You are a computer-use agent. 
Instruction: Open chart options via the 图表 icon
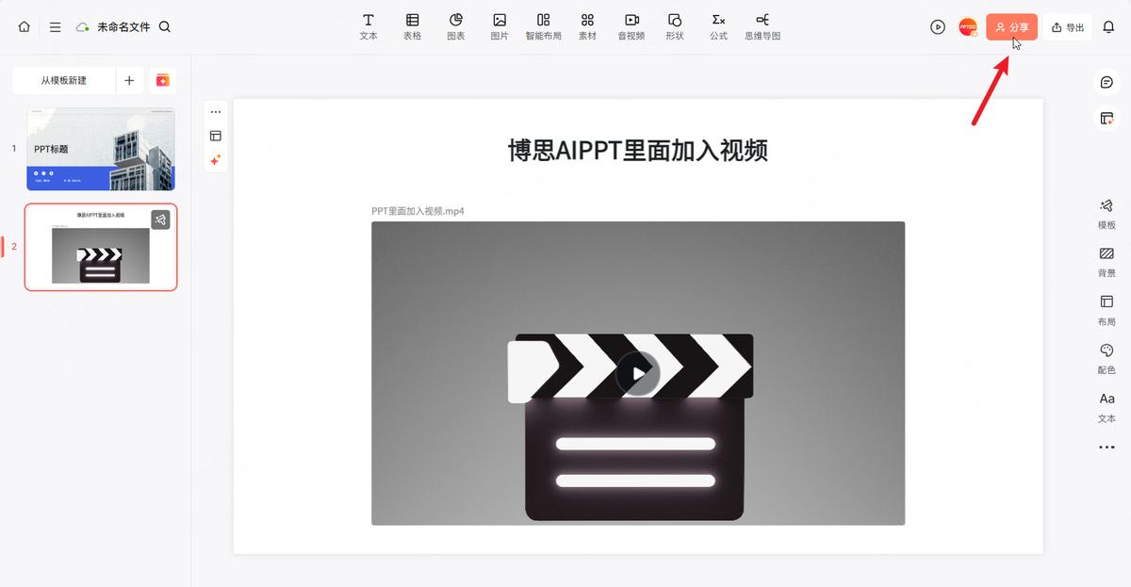(x=456, y=25)
